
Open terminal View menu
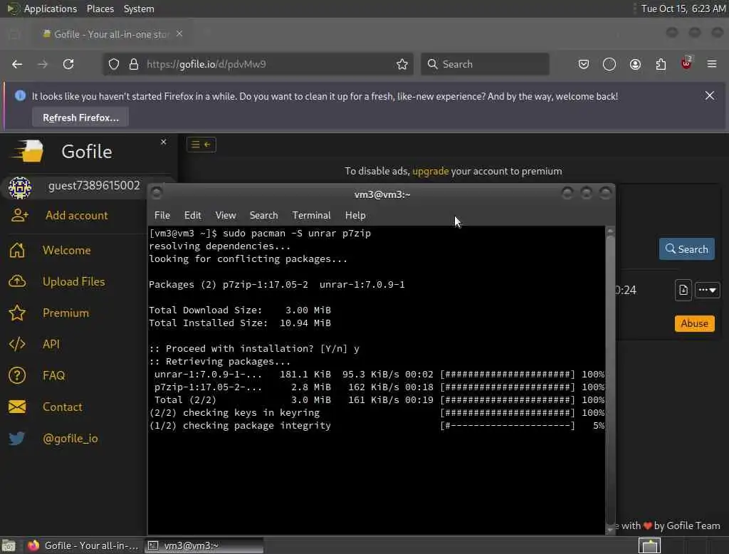(226, 215)
